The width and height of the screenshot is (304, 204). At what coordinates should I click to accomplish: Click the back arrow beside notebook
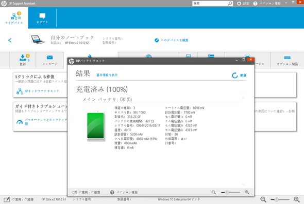10,40
